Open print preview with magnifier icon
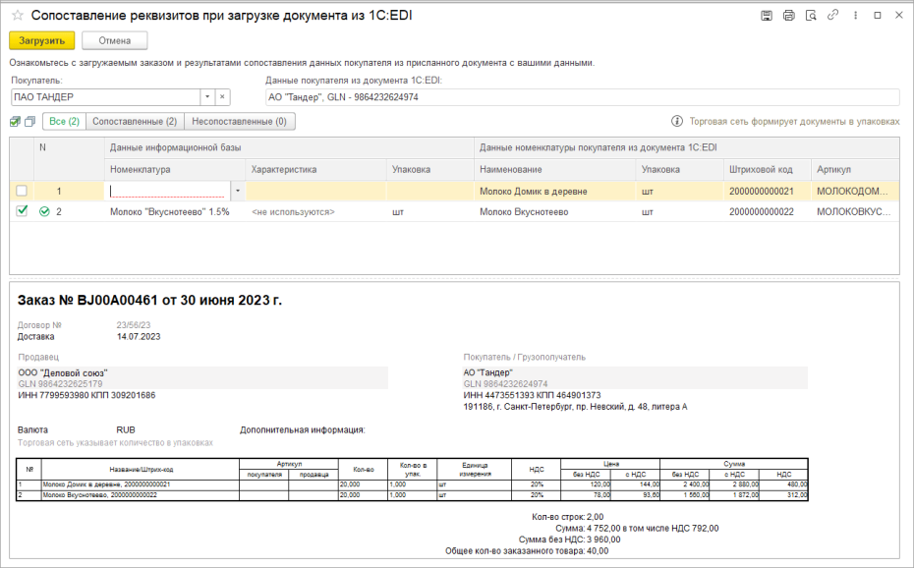Viewport: 914px width, 568px height. point(811,16)
